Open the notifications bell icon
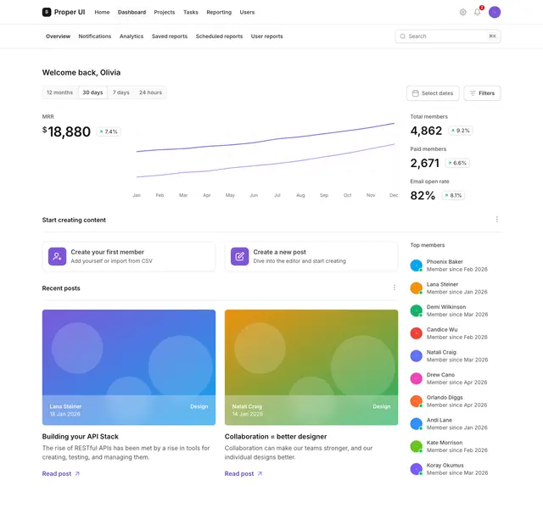 [x=477, y=12]
